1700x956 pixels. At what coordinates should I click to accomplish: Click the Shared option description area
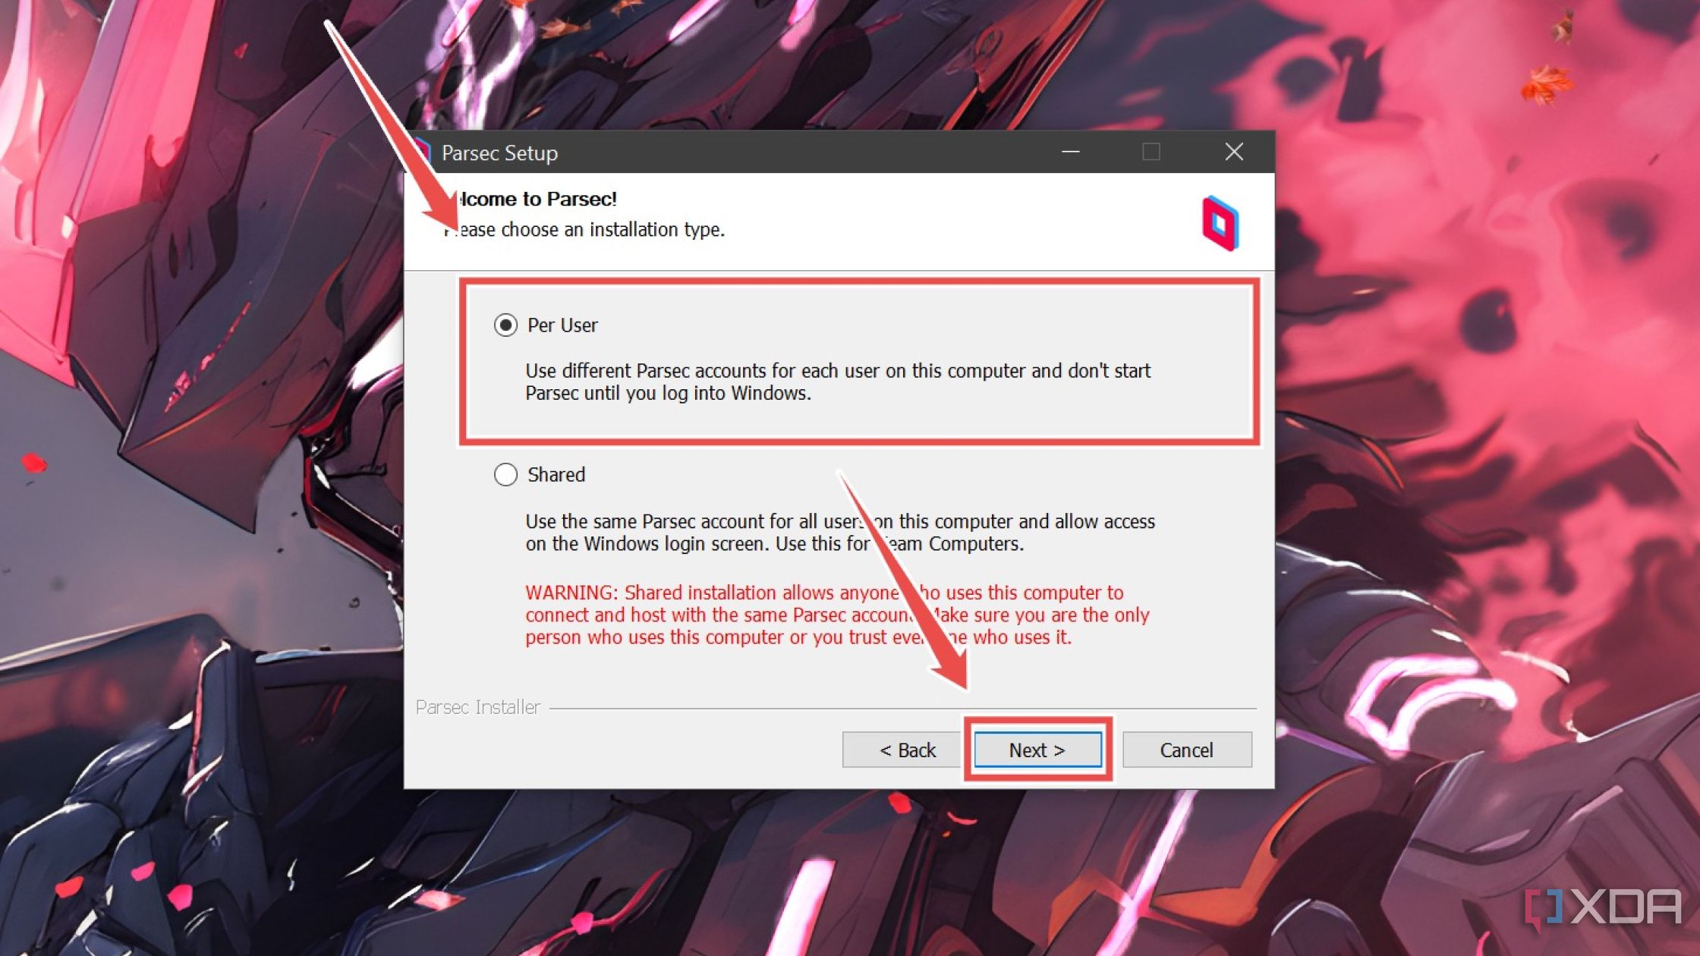point(839,533)
